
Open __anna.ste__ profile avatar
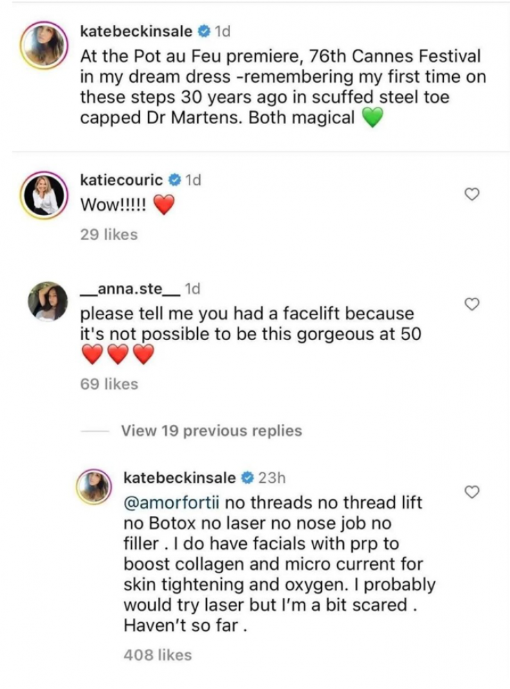tap(46, 302)
